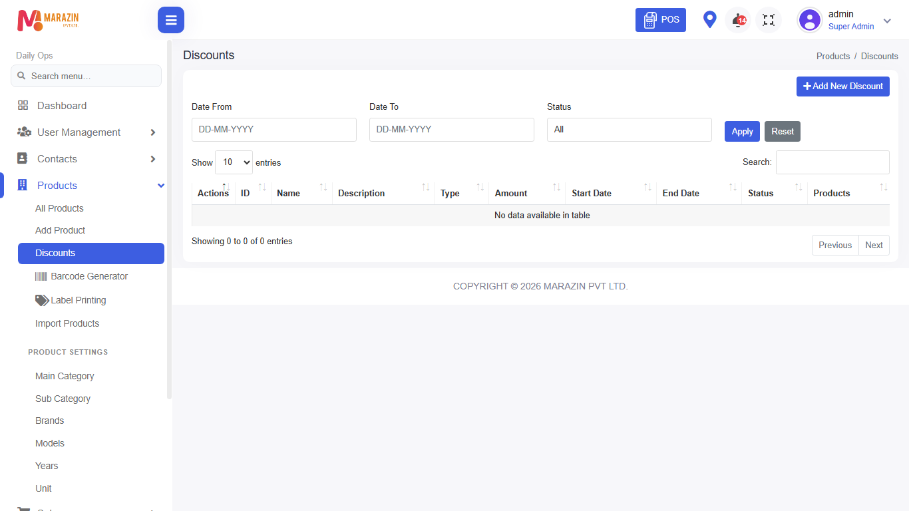This screenshot has height=511, width=909.
Task: Go to the Previous table page
Action: (835, 245)
